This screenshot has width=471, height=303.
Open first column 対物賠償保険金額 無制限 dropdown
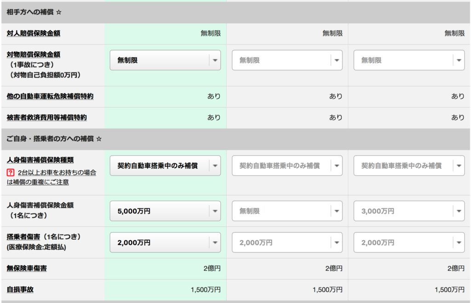[165, 60]
